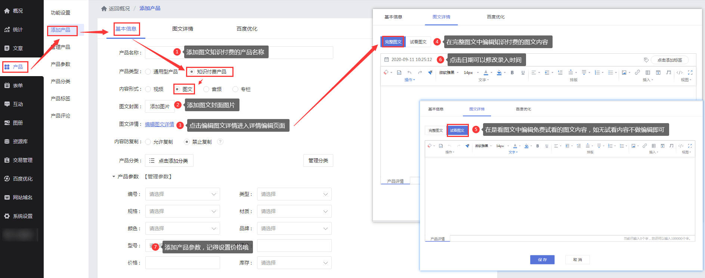Screen dimensions: 705x278
Task: Go to 产品评论 in the submenu
Action: coord(61,116)
